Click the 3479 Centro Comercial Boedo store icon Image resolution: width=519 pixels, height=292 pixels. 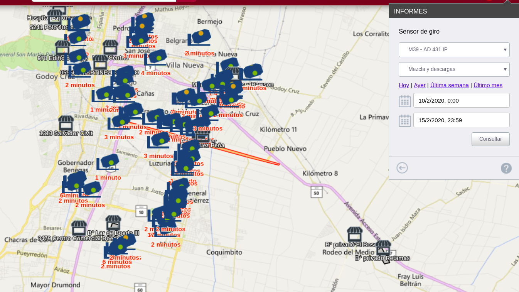coord(79,228)
